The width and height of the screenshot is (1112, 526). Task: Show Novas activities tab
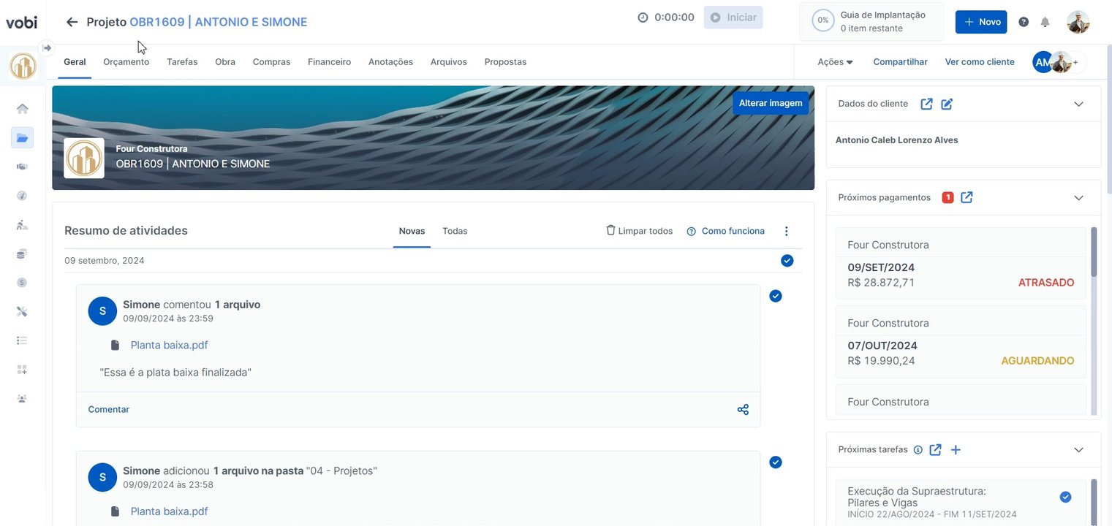pos(412,231)
